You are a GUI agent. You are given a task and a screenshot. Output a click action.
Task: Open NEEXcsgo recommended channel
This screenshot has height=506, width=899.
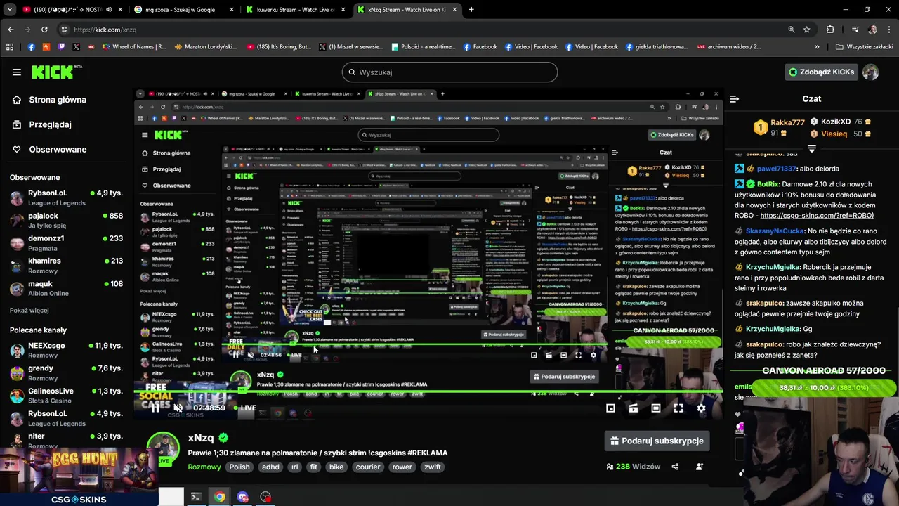point(67,350)
